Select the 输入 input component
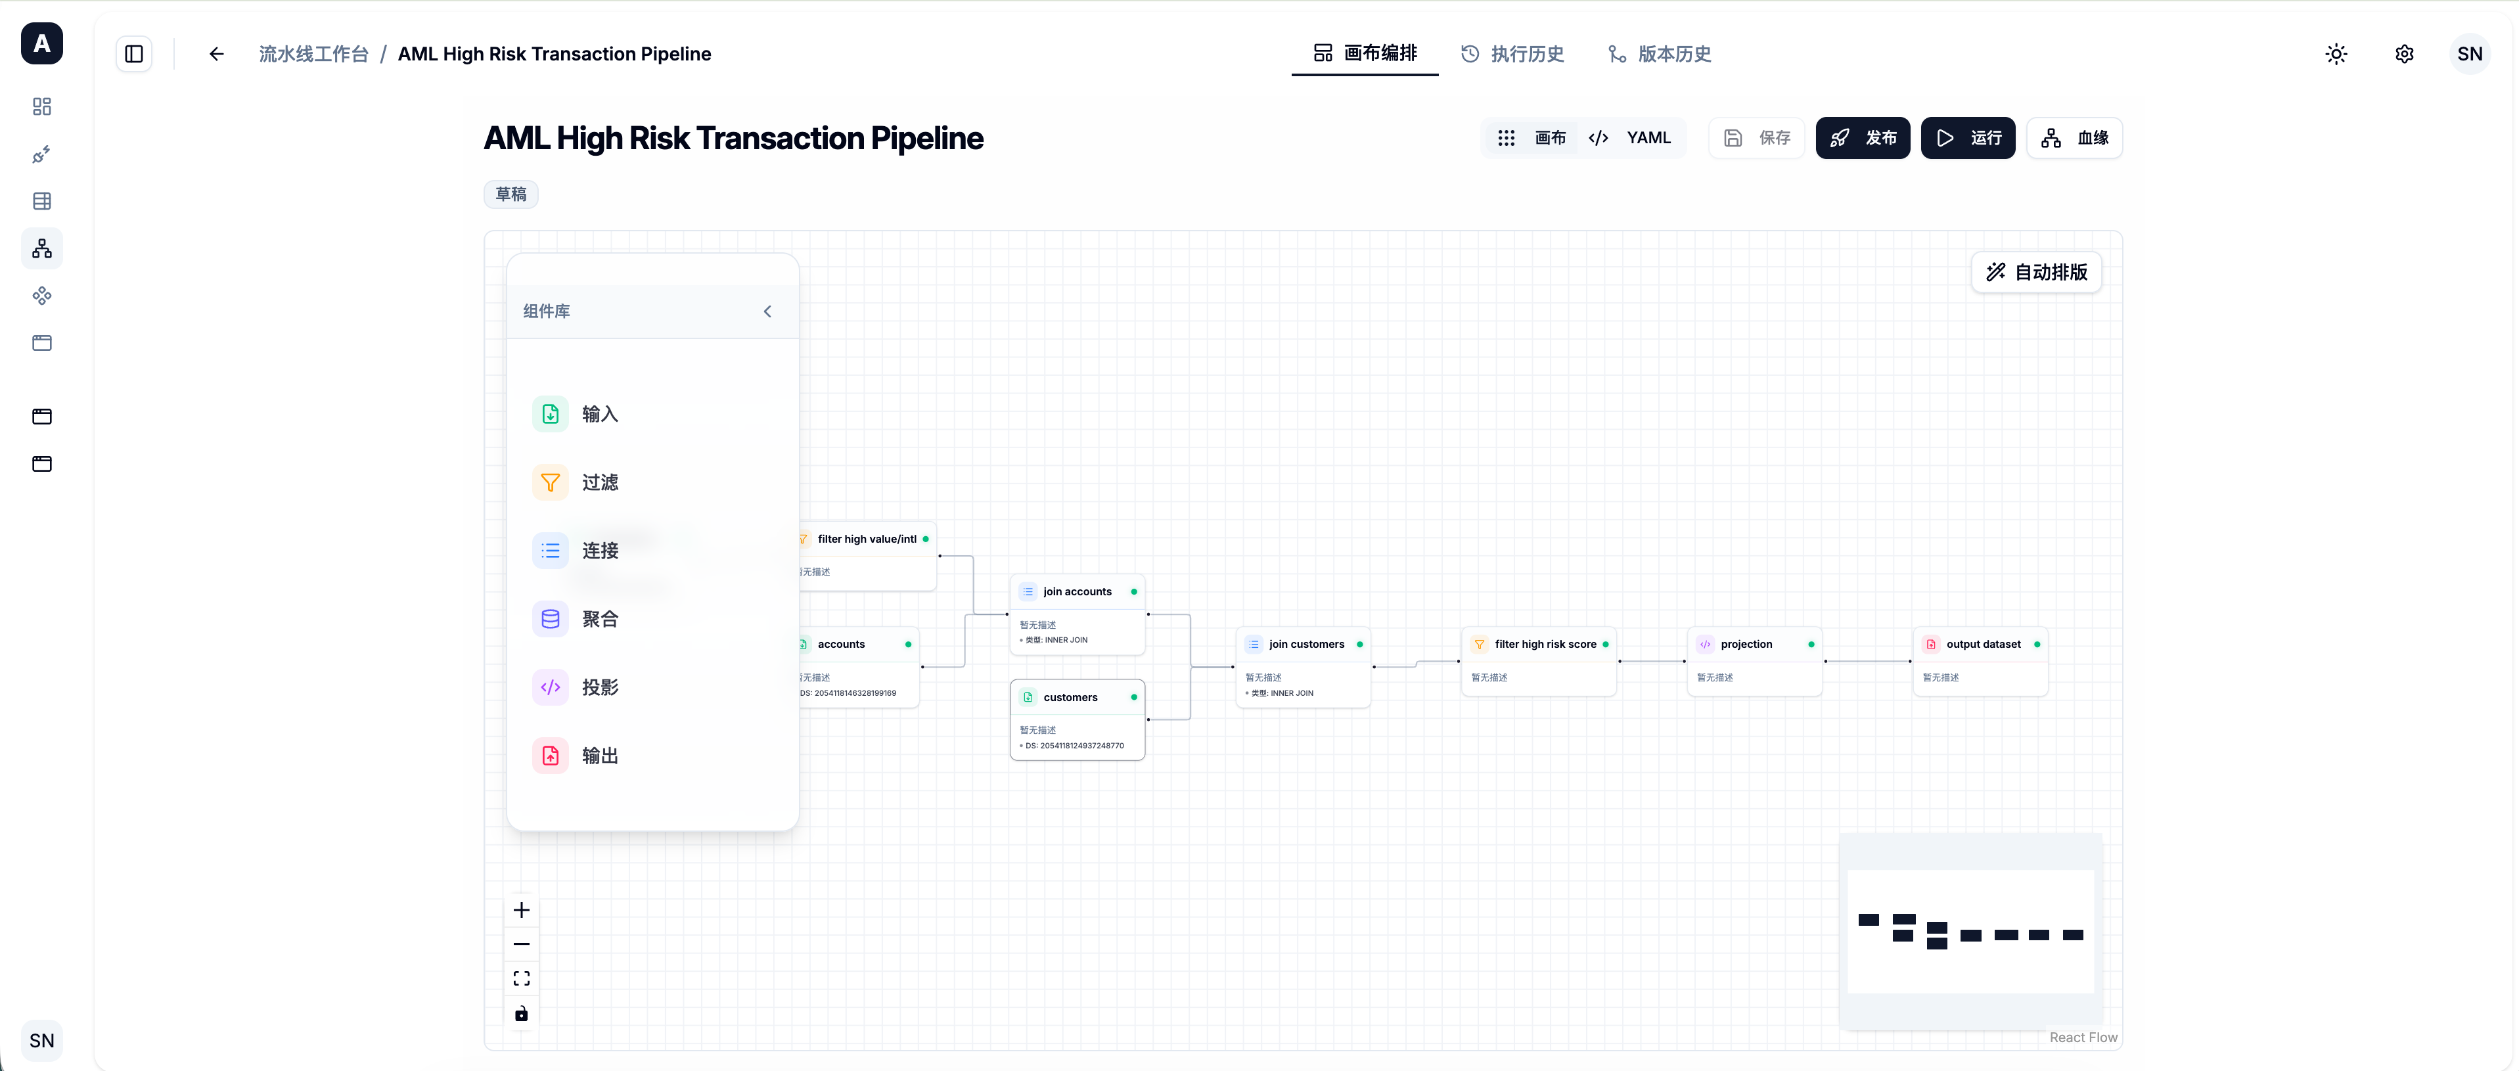Image resolution: width=2519 pixels, height=1071 pixels. click(x=652, y=414)
